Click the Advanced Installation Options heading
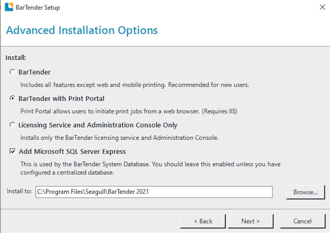 tap(82, 30)
